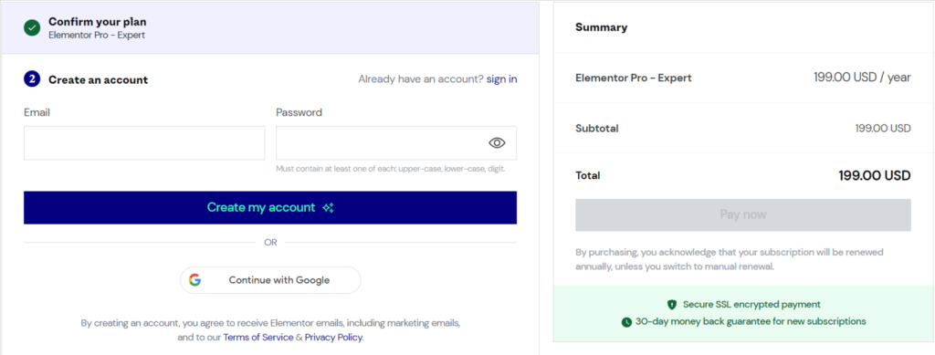The height and width of the screenshot is (355, 935).
Task: Click the step 2 circle icon
Action: 32,79
